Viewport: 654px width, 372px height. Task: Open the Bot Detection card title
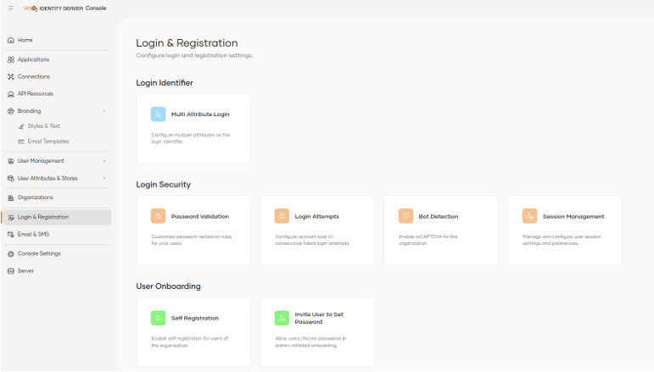coord(439,217)
